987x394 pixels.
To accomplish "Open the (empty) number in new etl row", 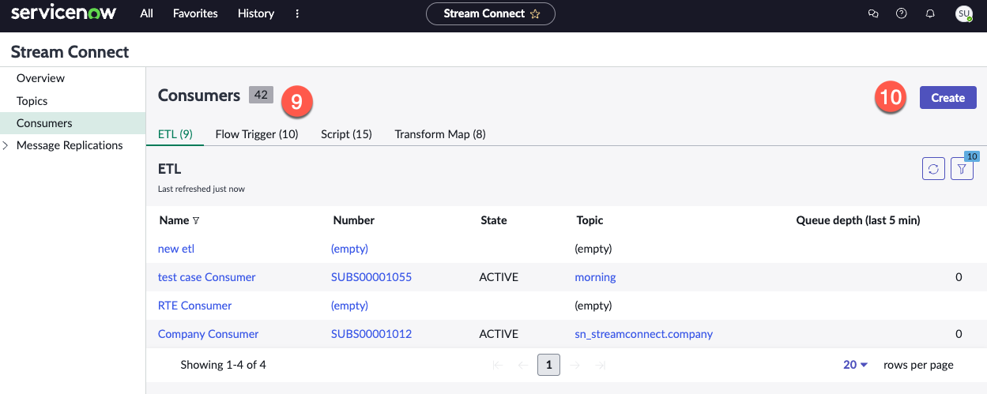I will click(x=350, y=249).
